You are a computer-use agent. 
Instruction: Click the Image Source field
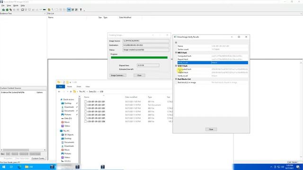coord(146,41)
